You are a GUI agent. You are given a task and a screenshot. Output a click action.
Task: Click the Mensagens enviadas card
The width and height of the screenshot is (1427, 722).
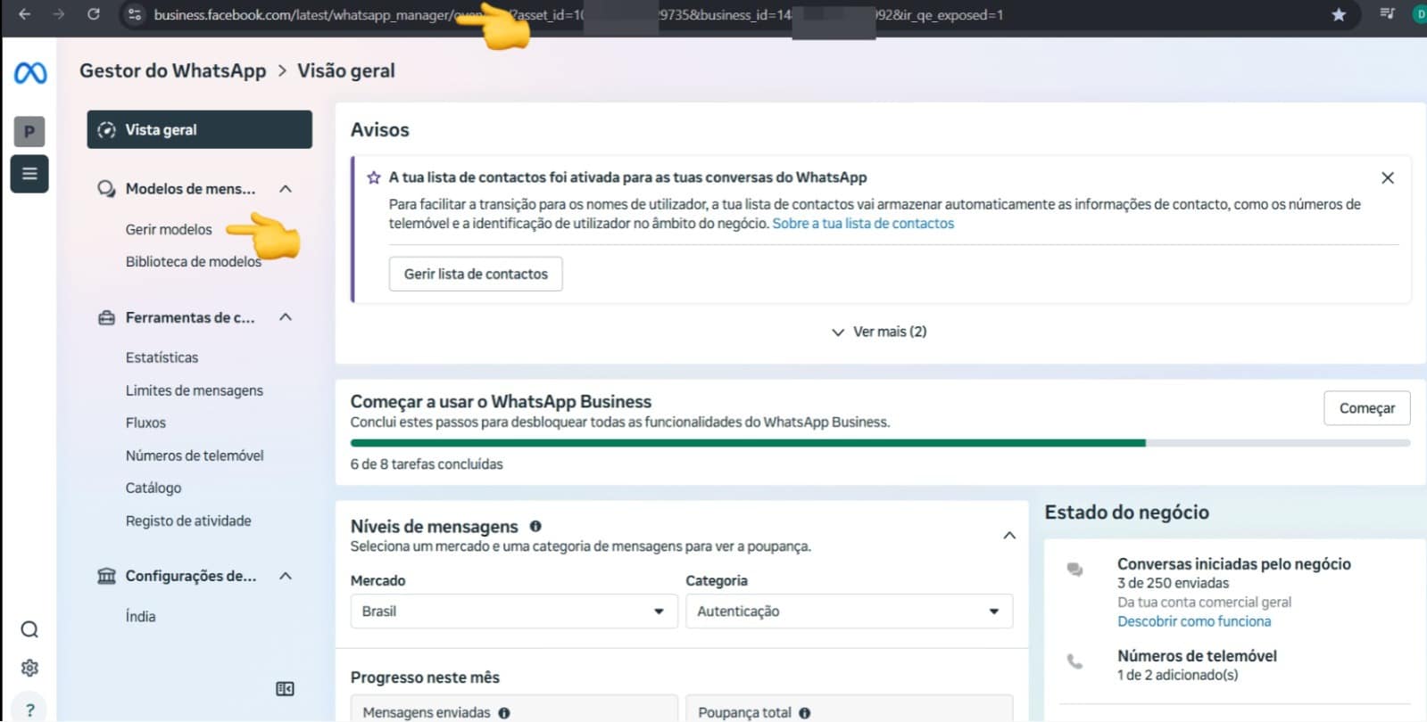click(x=513, y=709)
